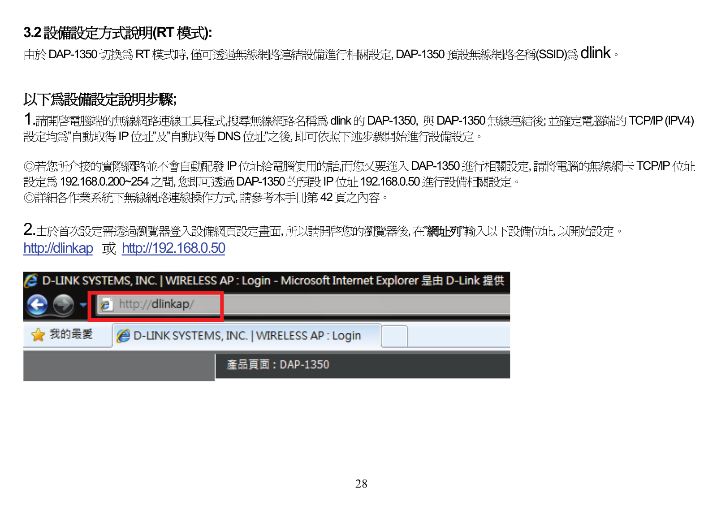
Task: Click the browser Forward arrow button
Action: tap(63, 305)
